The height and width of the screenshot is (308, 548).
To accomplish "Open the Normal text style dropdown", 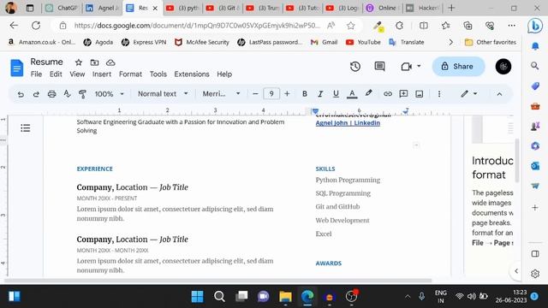I will (163, 93).
